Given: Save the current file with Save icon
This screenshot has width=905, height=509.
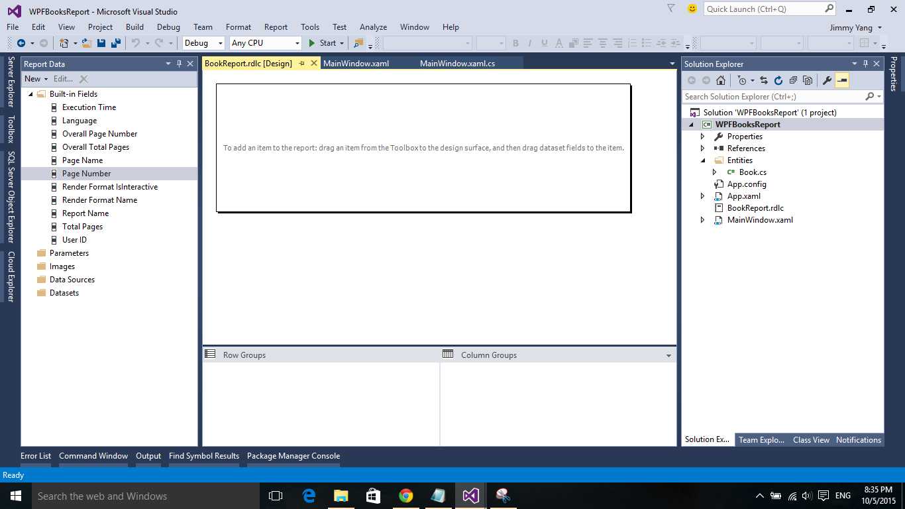Looking at the screenshot, I should [x=101, y=43].
